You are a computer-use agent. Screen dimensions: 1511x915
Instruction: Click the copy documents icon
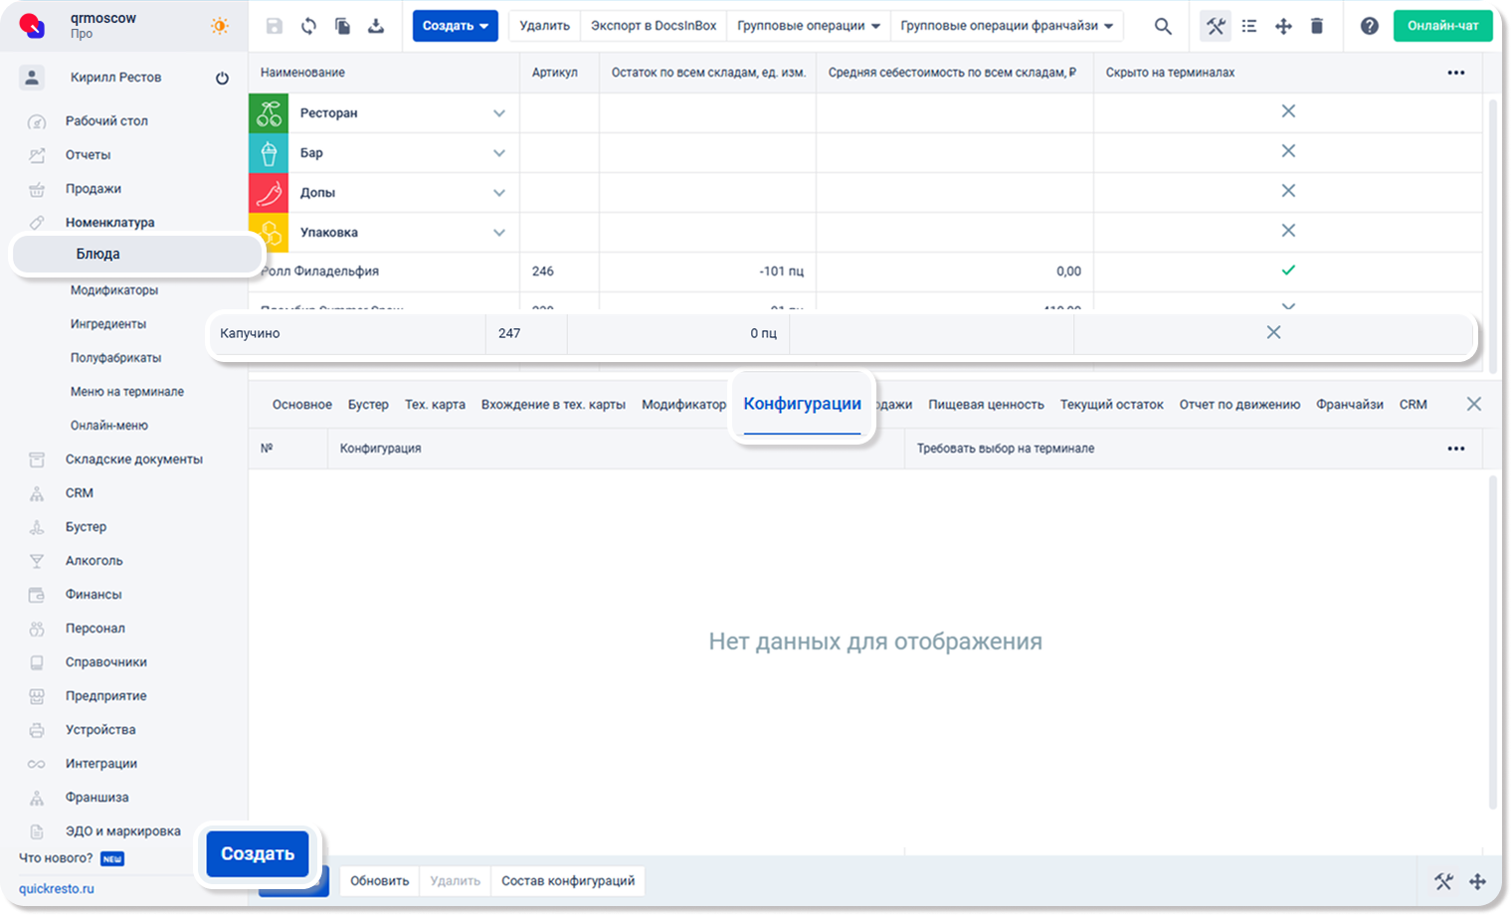click(x=342, y=26)
